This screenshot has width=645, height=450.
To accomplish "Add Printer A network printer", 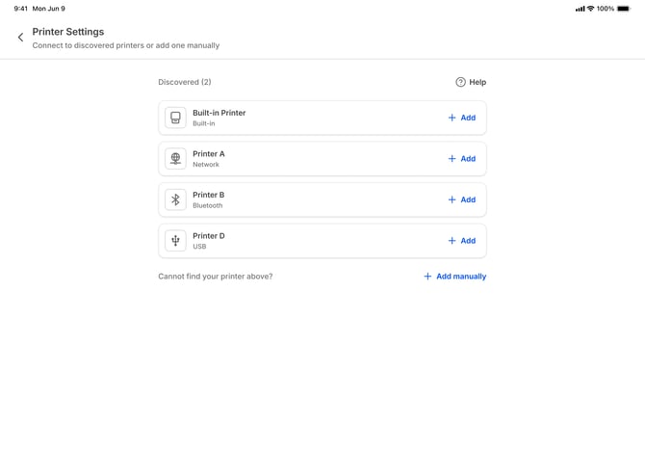I will (462, 159).
